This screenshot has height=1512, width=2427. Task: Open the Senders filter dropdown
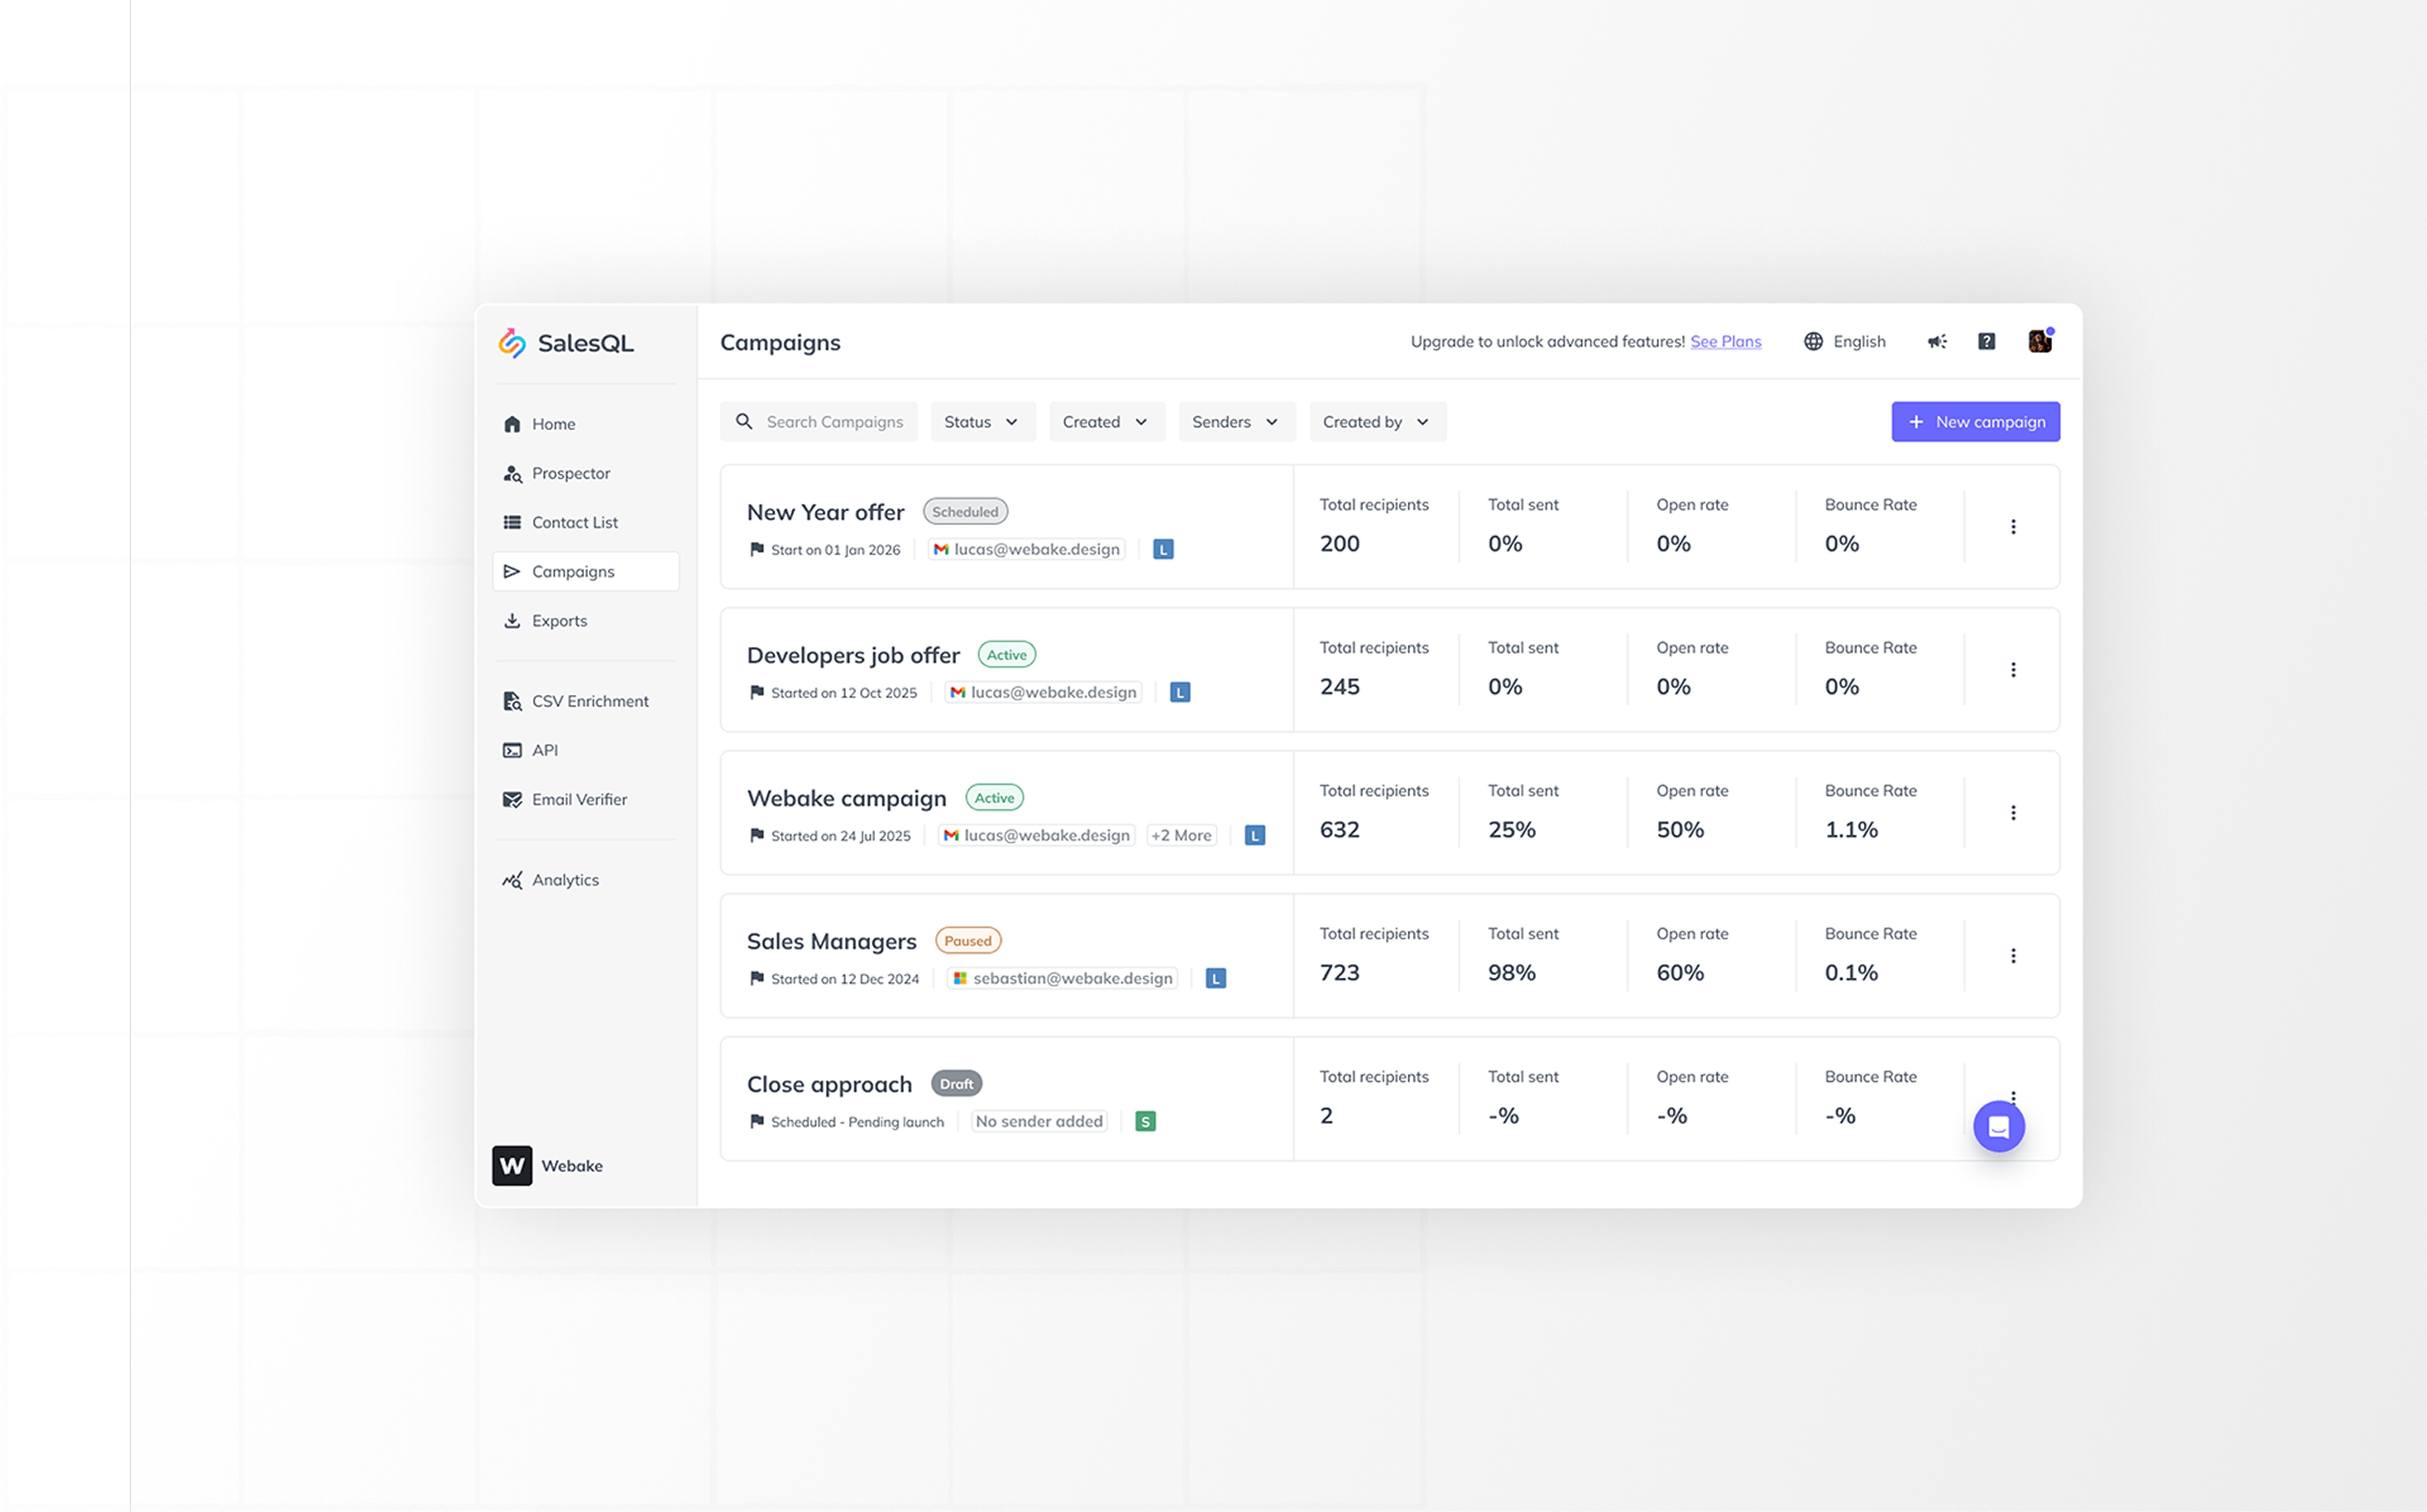coord(1237,422)
